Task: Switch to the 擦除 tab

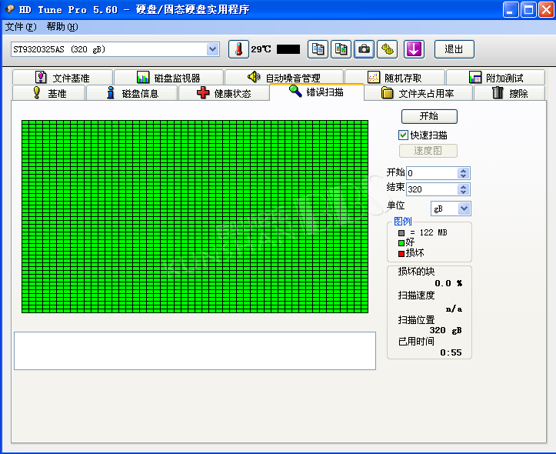Action: click(510, 93)
